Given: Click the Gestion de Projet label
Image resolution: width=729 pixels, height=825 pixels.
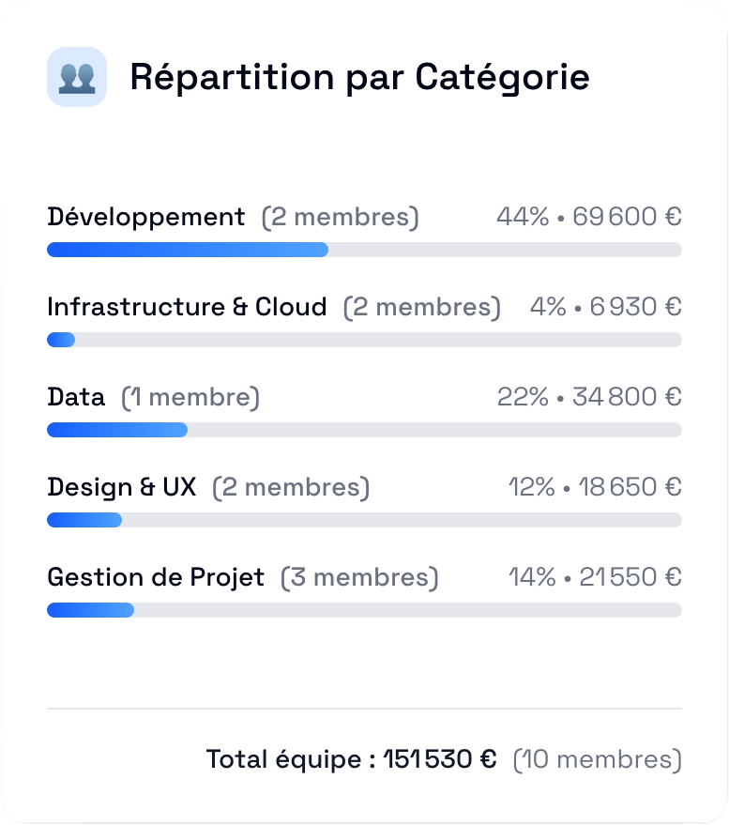Looking at the screenshot, I should pyautogui.click(x=156, y=577).
